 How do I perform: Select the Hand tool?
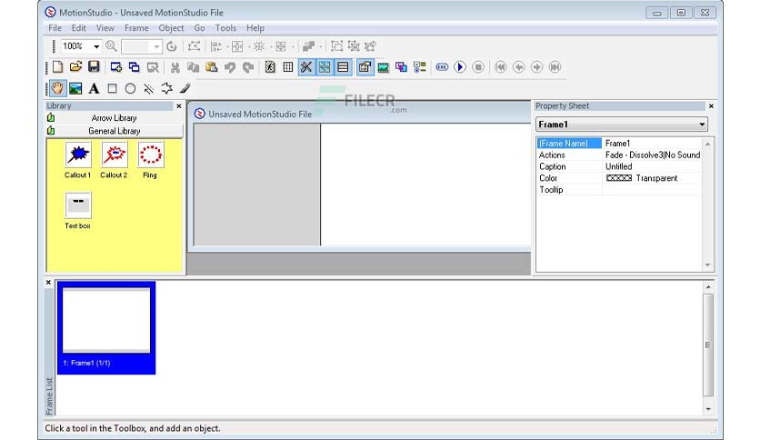[x=57, y=88]
